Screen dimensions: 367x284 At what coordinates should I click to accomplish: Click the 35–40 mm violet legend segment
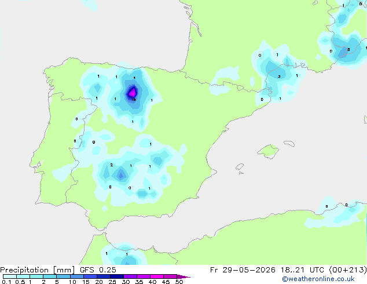(143, 276)
